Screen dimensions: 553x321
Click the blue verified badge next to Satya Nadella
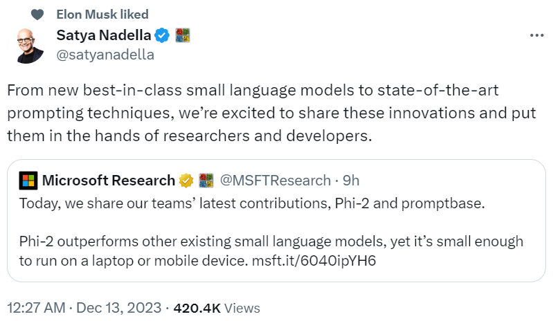click(x=163, y=34)
